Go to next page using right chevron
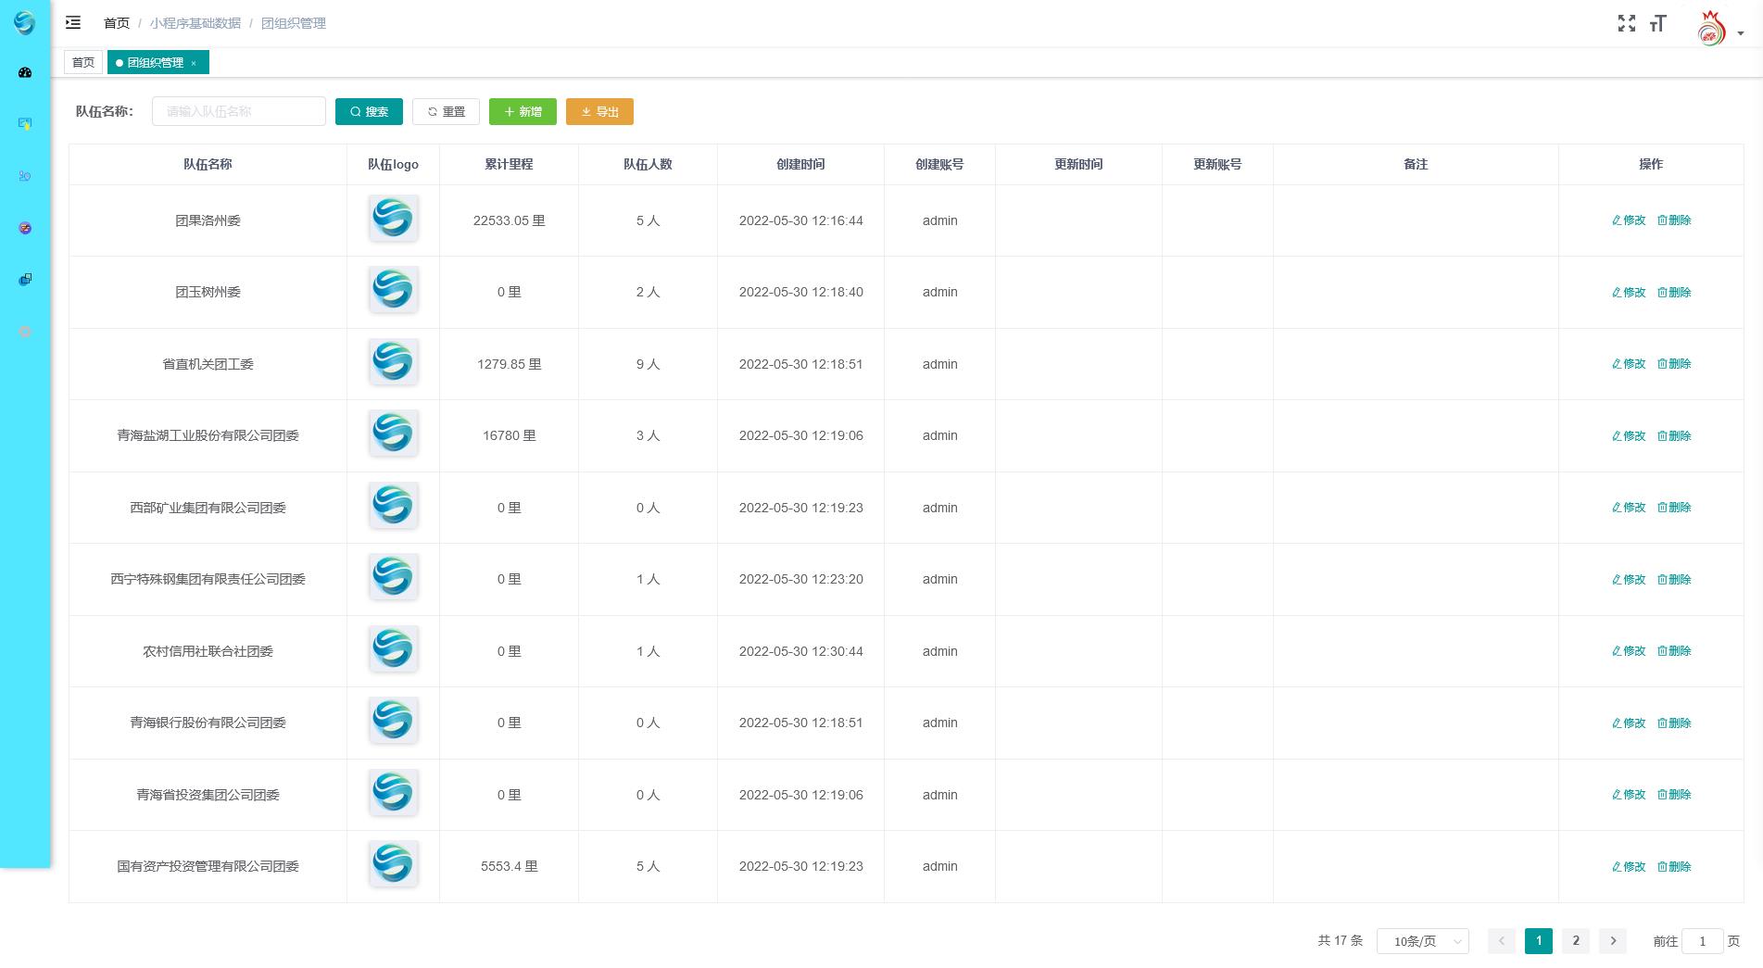 [x=1612, y=941]
